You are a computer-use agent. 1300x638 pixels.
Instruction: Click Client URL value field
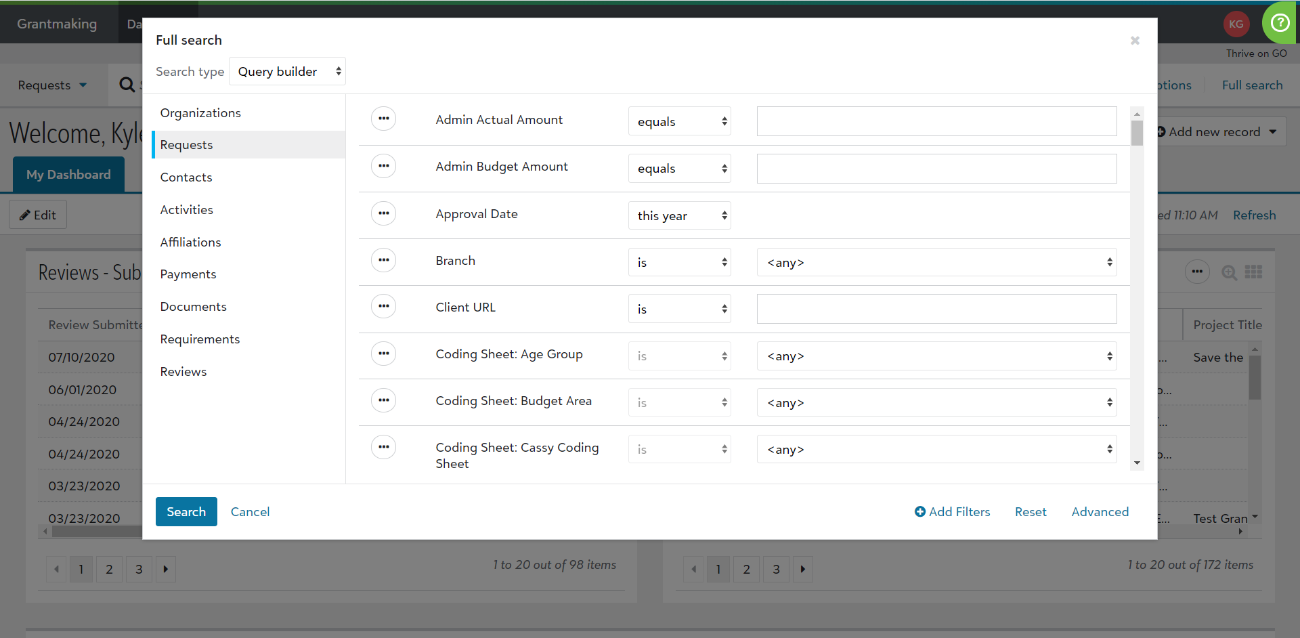coord(936,309)
